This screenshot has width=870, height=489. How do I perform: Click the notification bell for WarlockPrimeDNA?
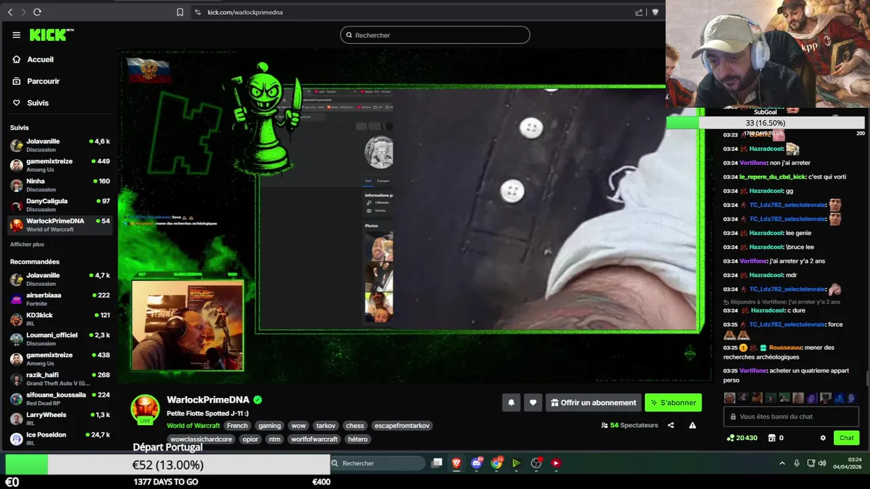click(511, 403)
